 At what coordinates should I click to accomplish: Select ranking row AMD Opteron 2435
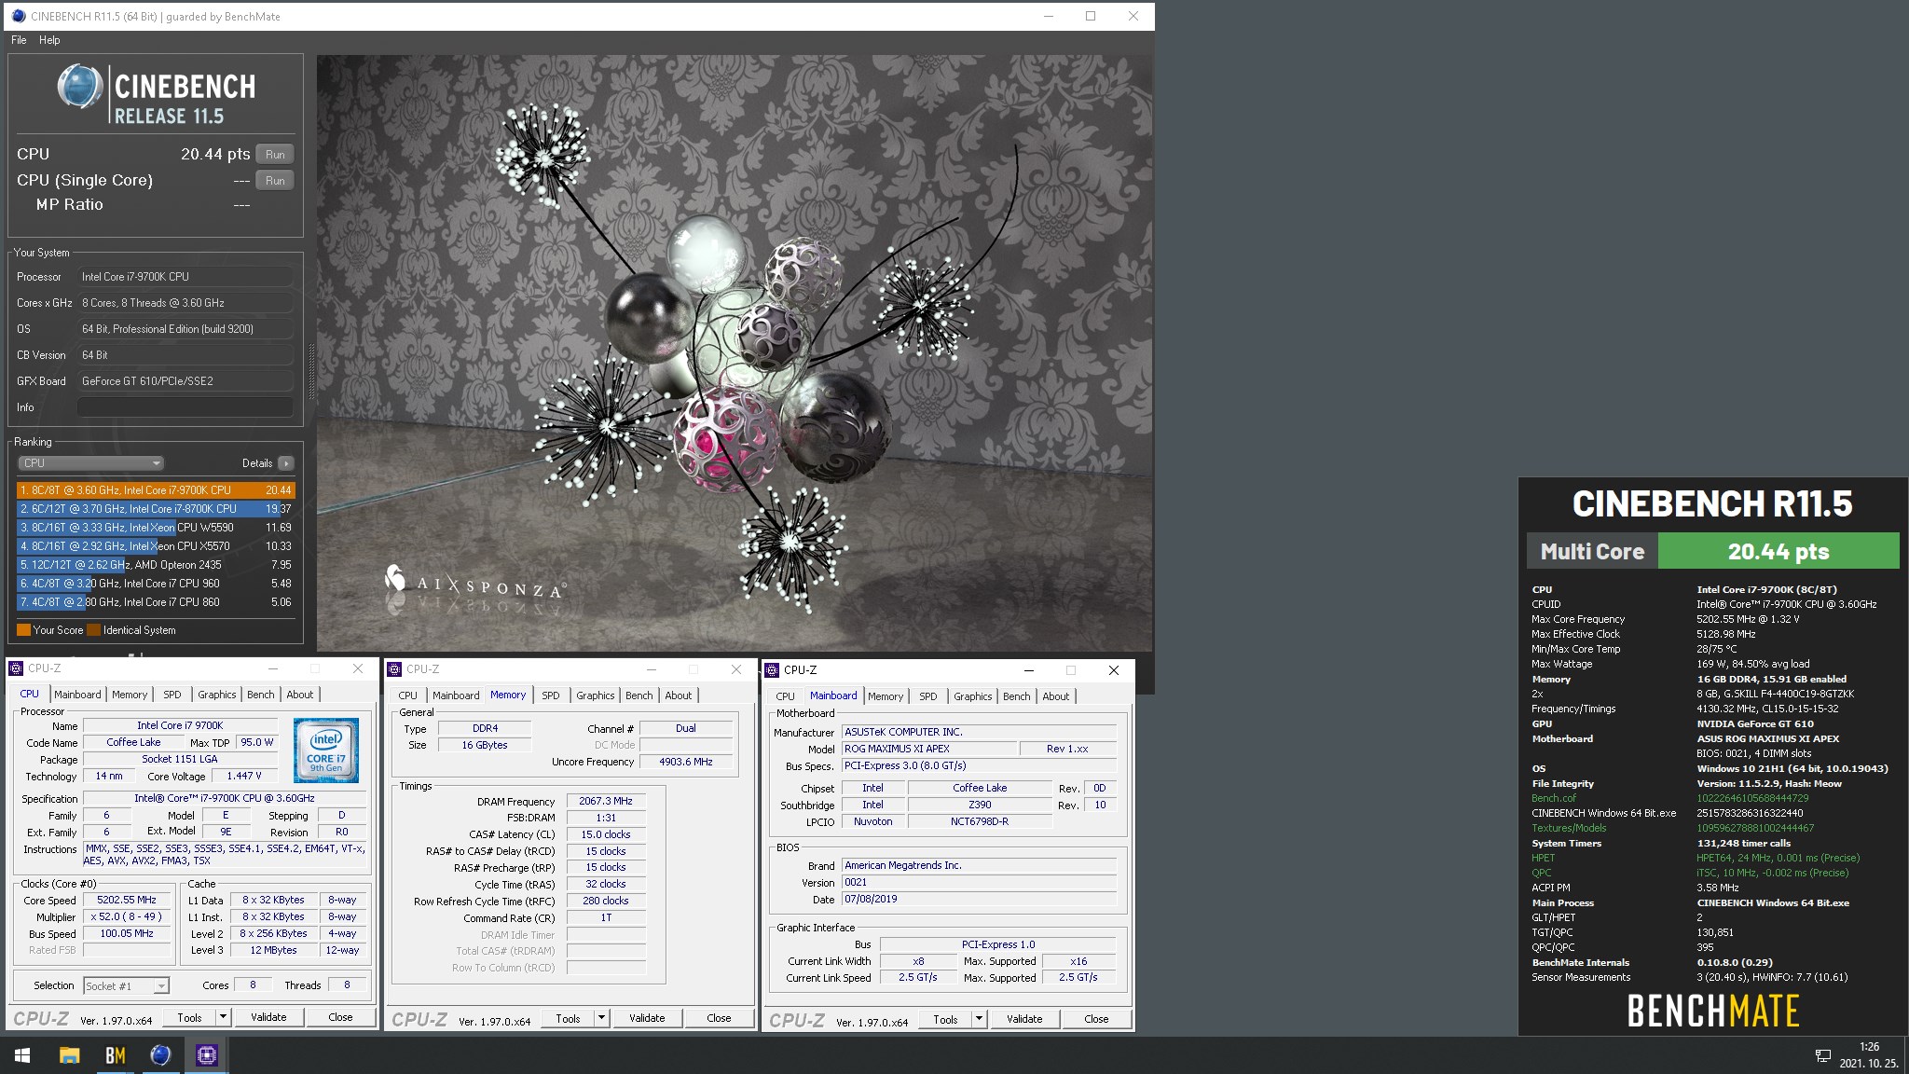tap(156, 565)
